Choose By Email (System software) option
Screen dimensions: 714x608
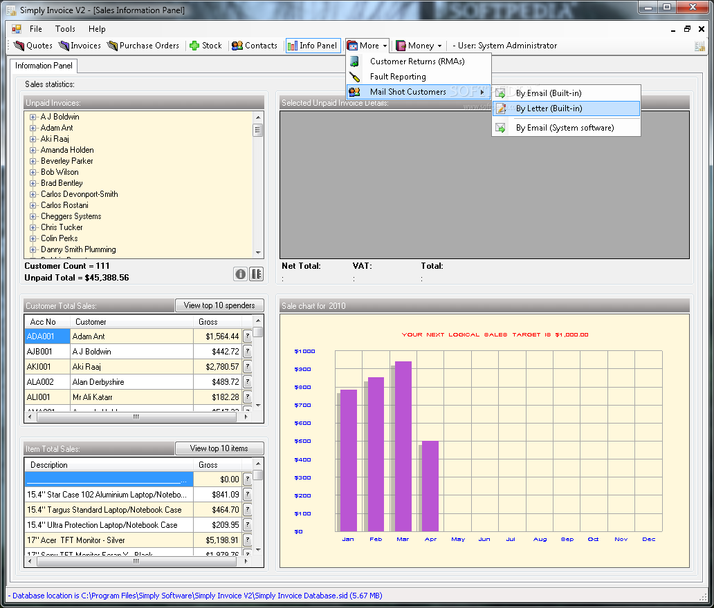click(x=565, y=128)
